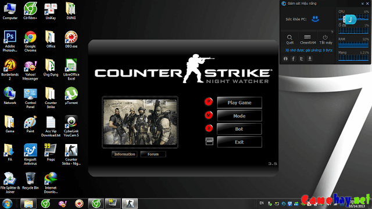The width and height of the screenshot is (372, 209).
Task: Switch to the Fraps taskbar button
Action: (x=112, y=204)
